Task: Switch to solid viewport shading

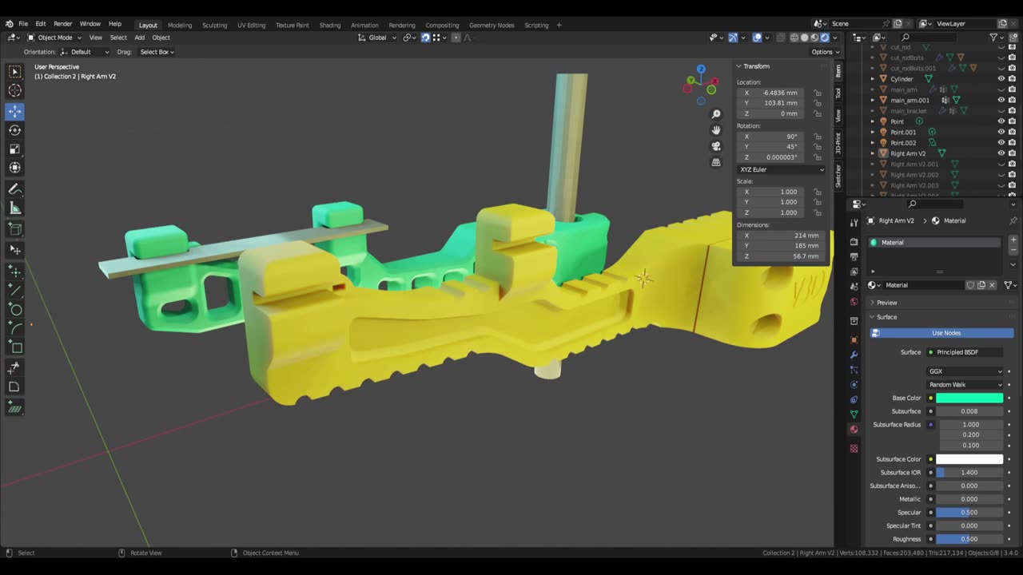Action: pos(805,38)
